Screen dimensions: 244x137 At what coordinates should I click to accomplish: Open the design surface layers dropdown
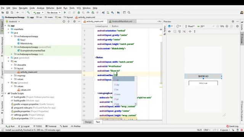point(170,26)
